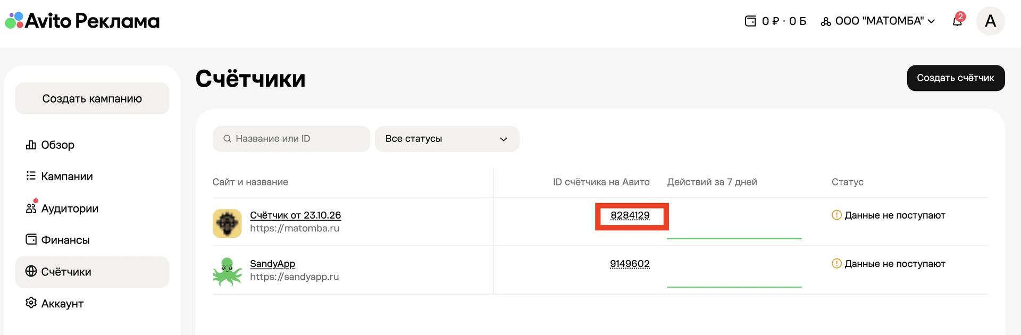This screenshot has height=335, width=1021.
Task: Click the https://matomba.ru URL text
Action: coord(295,228)
